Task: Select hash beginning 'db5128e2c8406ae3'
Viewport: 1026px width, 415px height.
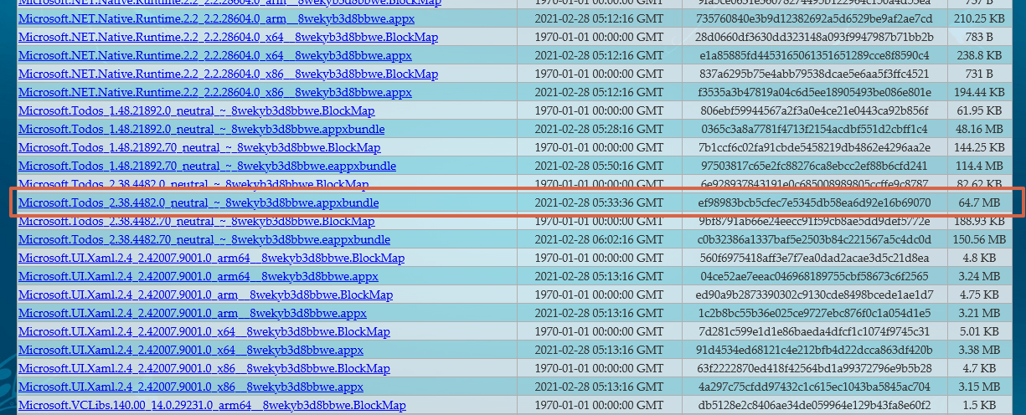Action: [x=813, y=405]
